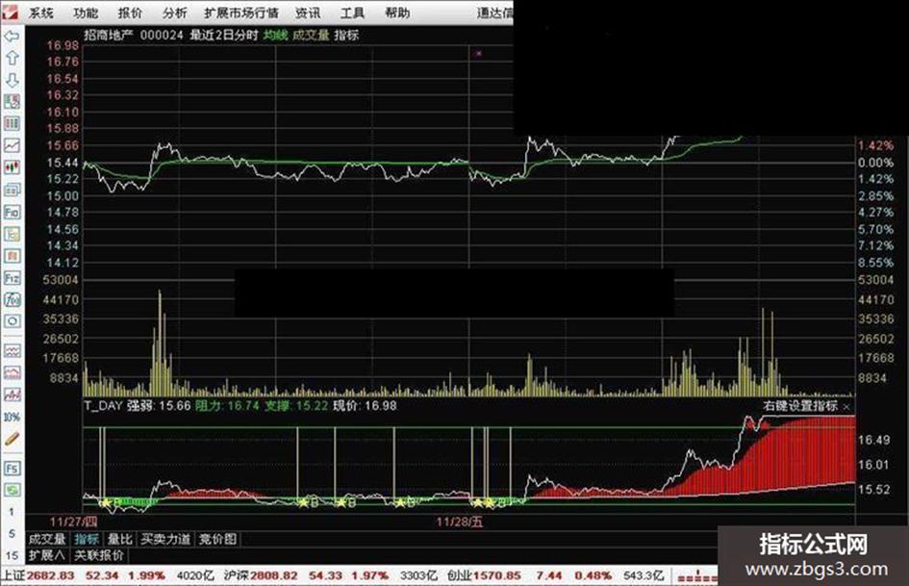Screen dimensions: 909x586
Task: Close the indicator panel with the x
Action: [846, 407]
